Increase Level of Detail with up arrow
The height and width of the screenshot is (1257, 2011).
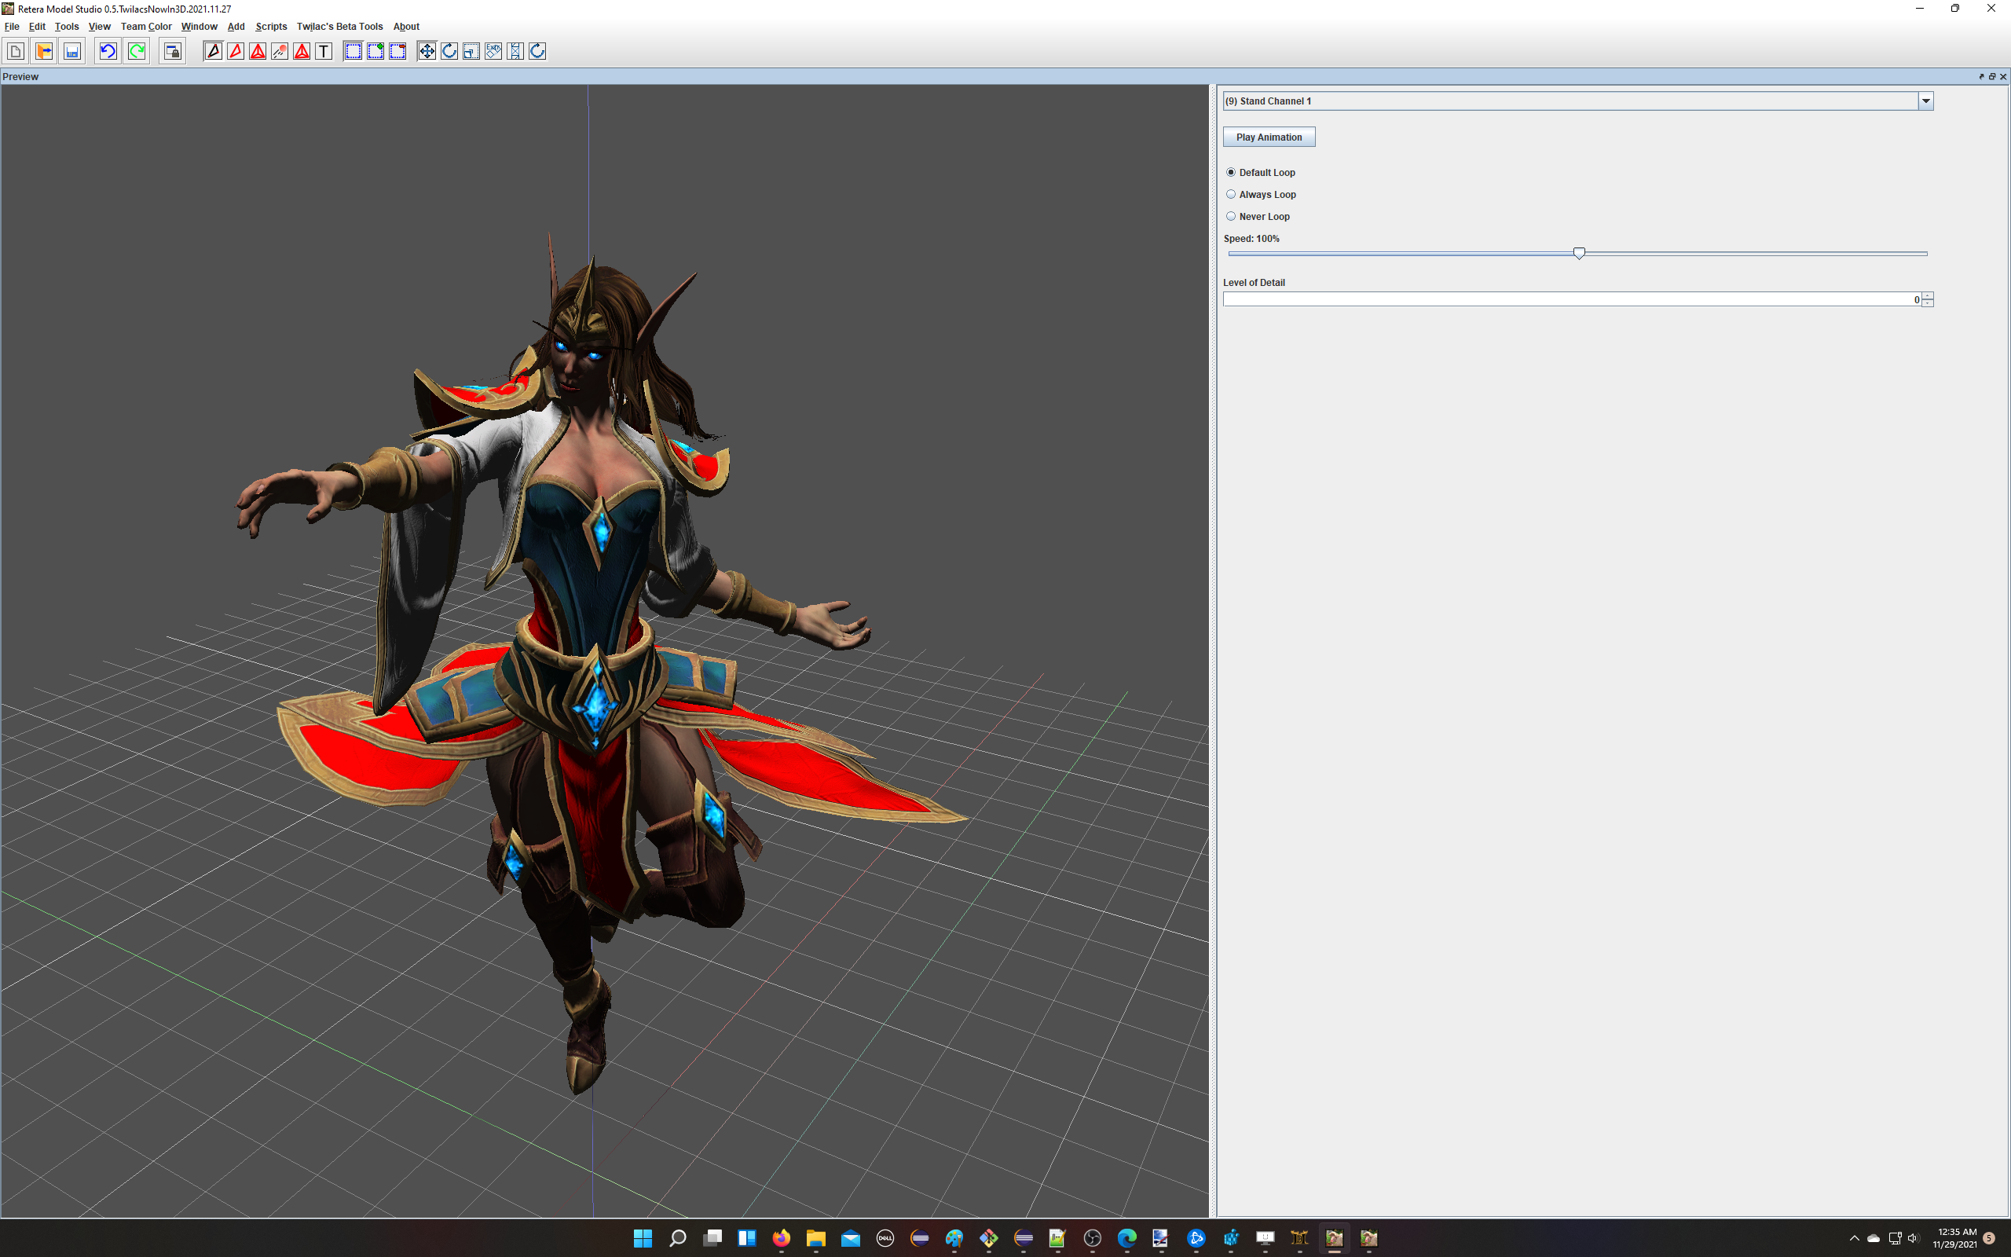click(1928, 296)
